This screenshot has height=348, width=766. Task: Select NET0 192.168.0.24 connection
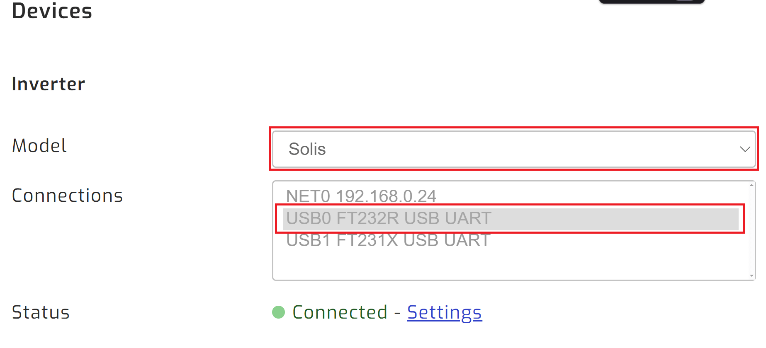click(361, 196)
